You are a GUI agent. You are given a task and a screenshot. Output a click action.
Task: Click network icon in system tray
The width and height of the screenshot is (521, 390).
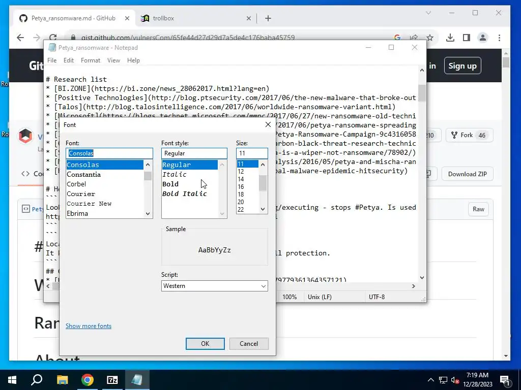point(443,380)
